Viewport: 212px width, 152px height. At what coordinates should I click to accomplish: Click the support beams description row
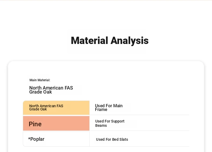coord(139,123)
